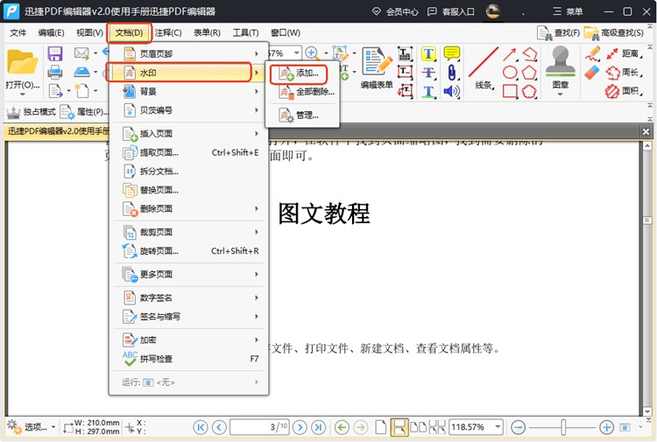Click the Find (F) button
Image resolution: width=657 pixels, height=442 pixels.
559,32
